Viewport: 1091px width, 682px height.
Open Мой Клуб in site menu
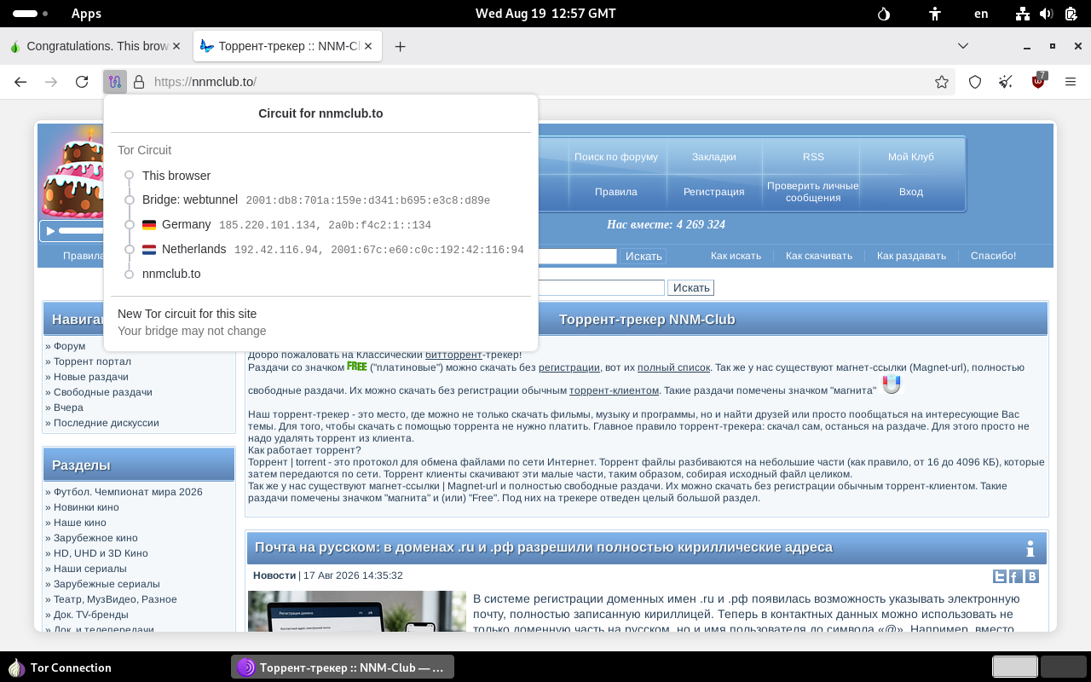pyautogui.click(x=911, y=157)
